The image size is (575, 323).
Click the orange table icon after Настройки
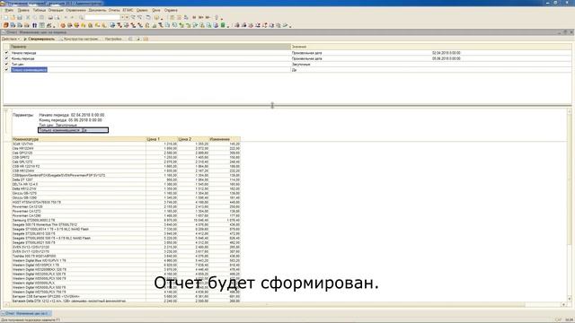click(x=146, y=39)
